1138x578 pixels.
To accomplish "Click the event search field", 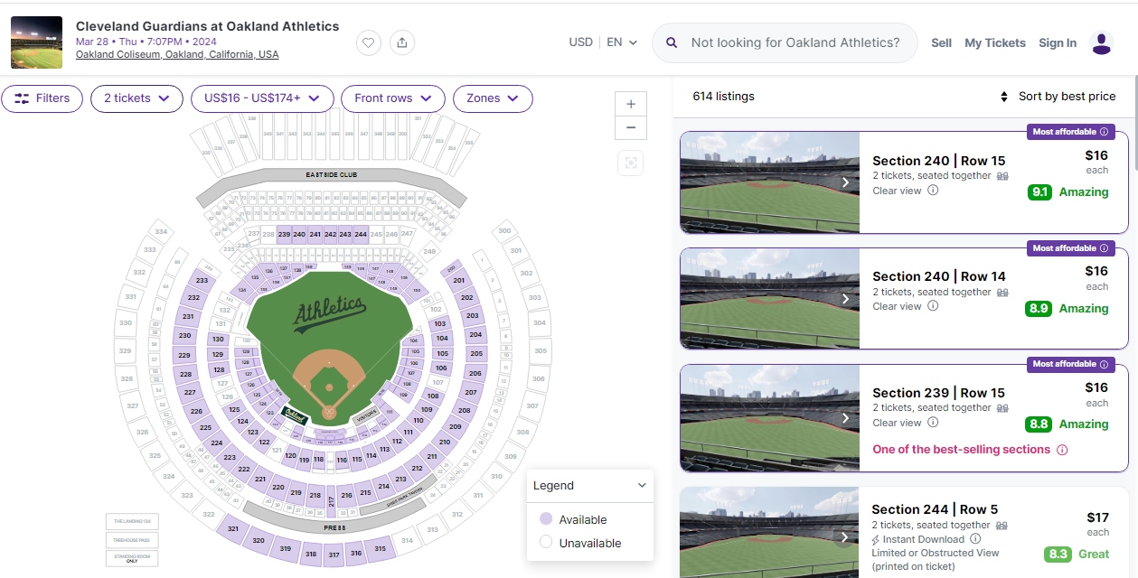I will point(794,42).
